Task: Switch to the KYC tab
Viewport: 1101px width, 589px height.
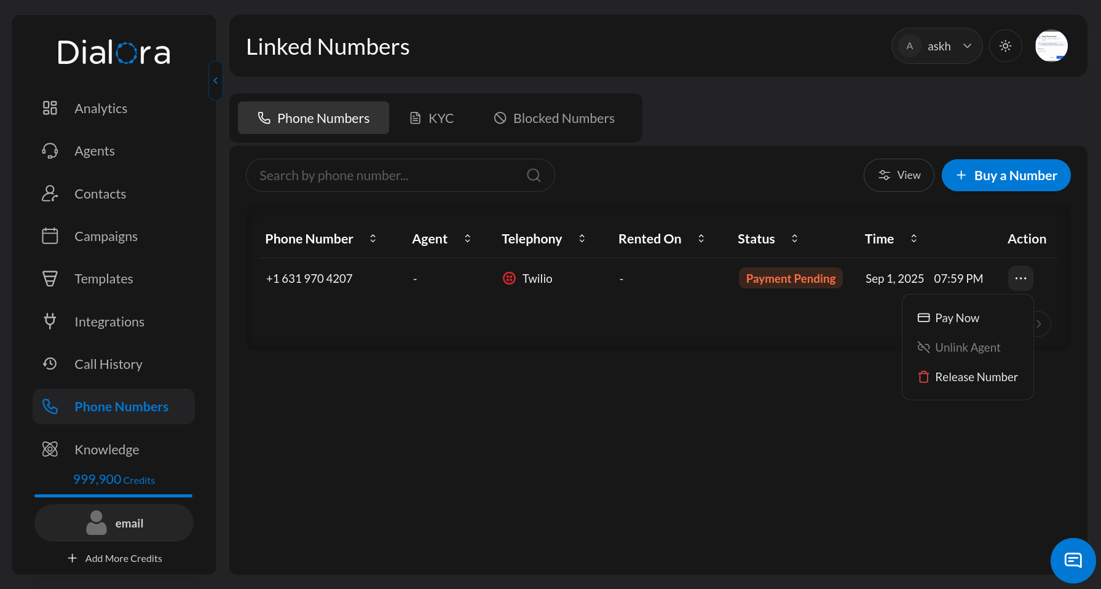Action: tap(432, 118)
